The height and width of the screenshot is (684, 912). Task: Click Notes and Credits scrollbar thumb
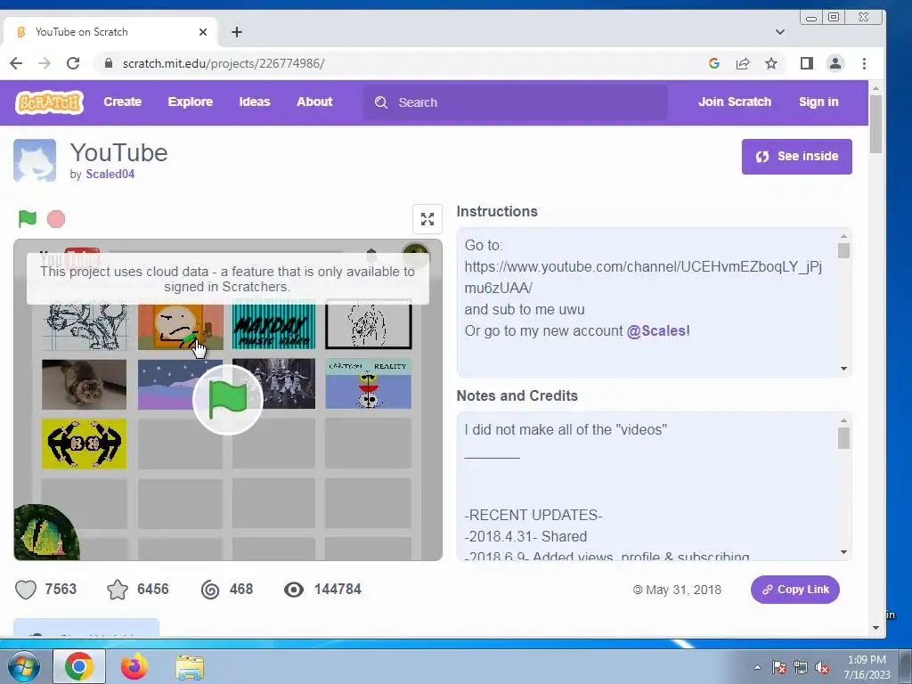[844, 438]
